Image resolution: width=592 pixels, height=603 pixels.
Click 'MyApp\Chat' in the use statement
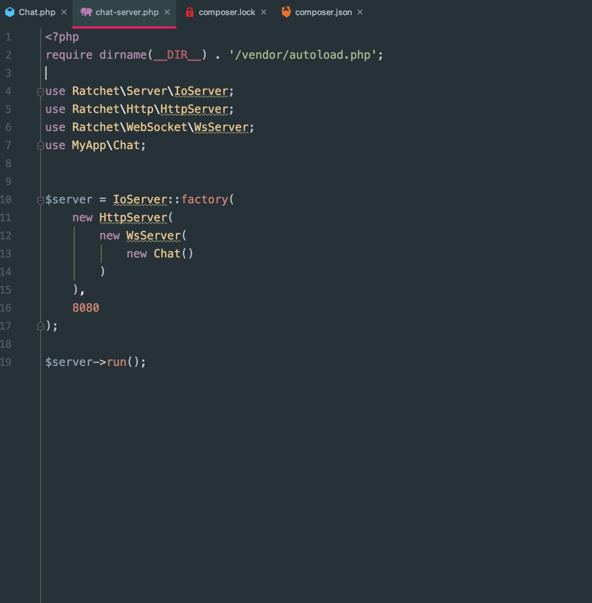click(106, 146)
